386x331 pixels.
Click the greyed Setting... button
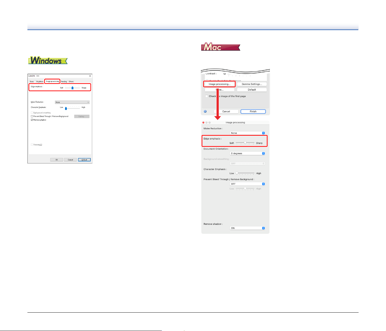(x=82, y=116)
